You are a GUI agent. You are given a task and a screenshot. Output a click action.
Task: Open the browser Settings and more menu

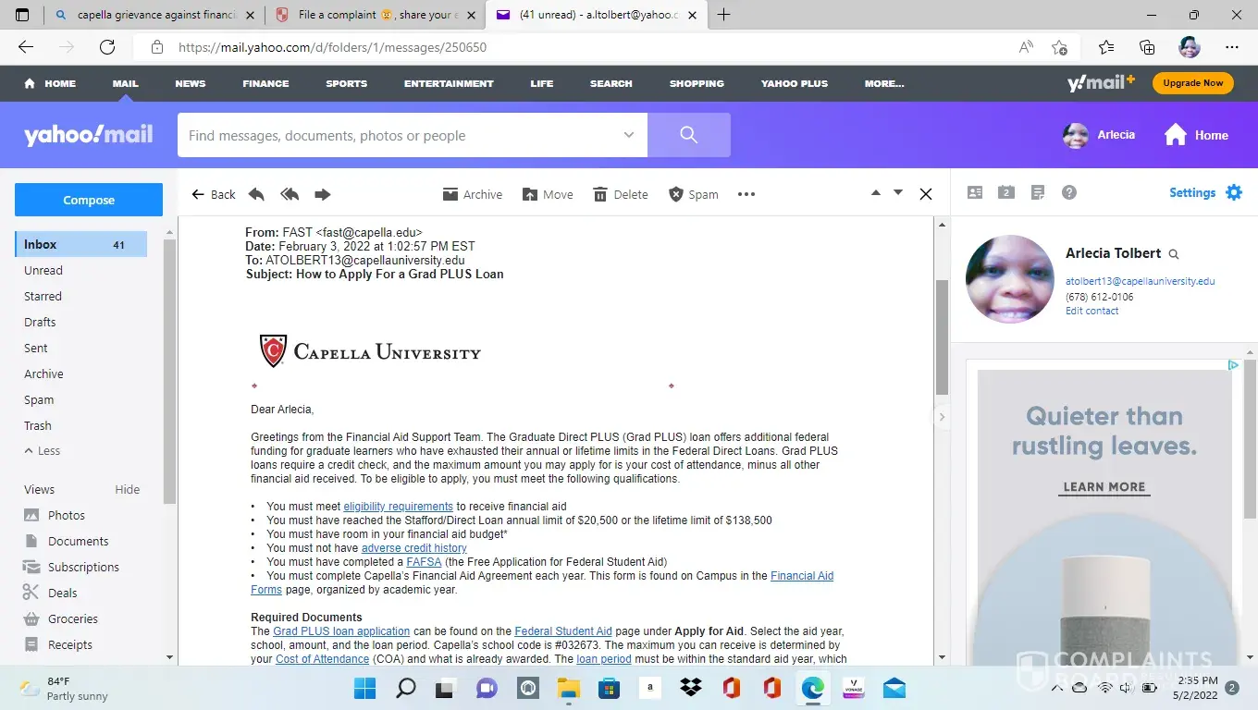(1232, 47)
